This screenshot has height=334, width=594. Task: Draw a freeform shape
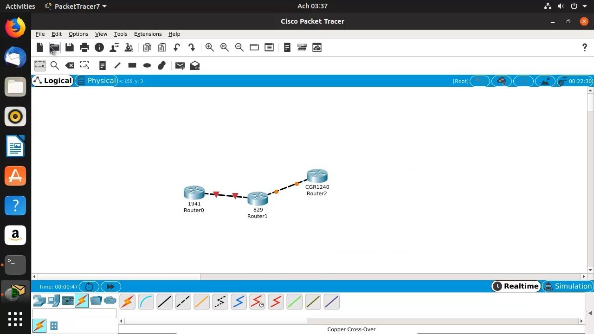(x=162, y=65)
